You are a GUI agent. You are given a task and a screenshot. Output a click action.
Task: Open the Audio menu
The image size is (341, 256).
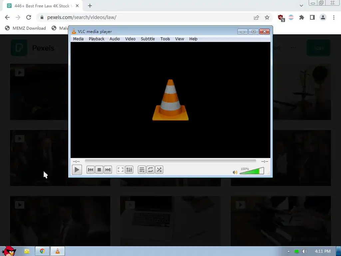[x=115, y=39]
